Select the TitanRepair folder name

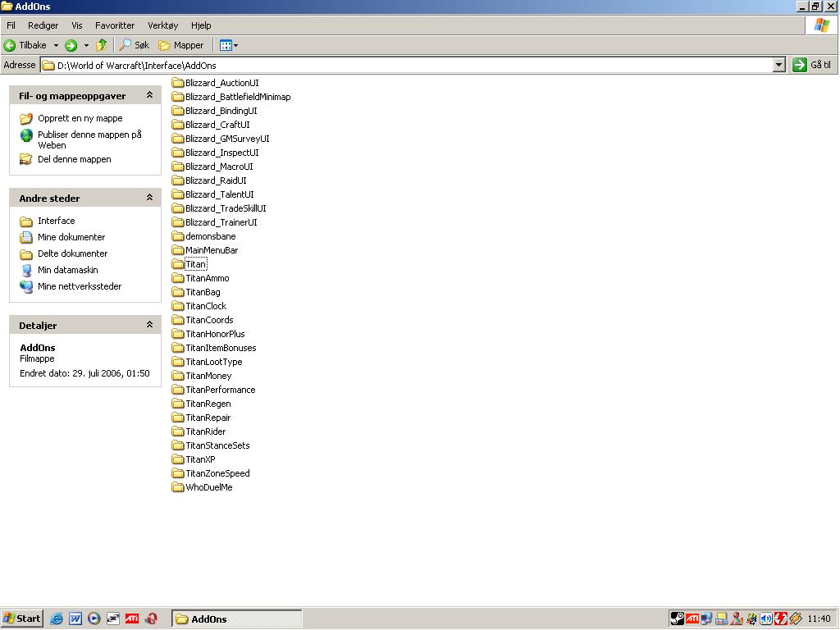click(208, 418)
